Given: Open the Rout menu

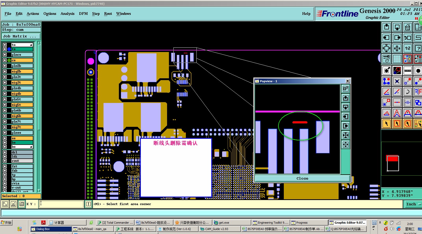Looking at the screenshot, I should coord(108,14).
